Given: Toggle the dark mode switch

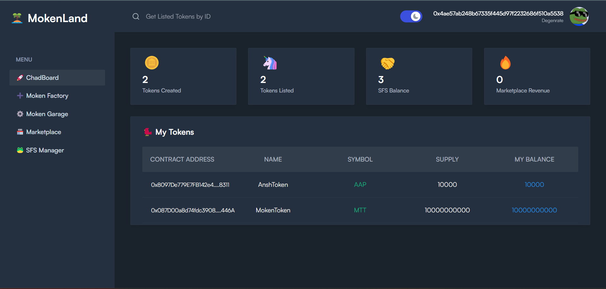Looking at the screenshot, I should (411, 16).
